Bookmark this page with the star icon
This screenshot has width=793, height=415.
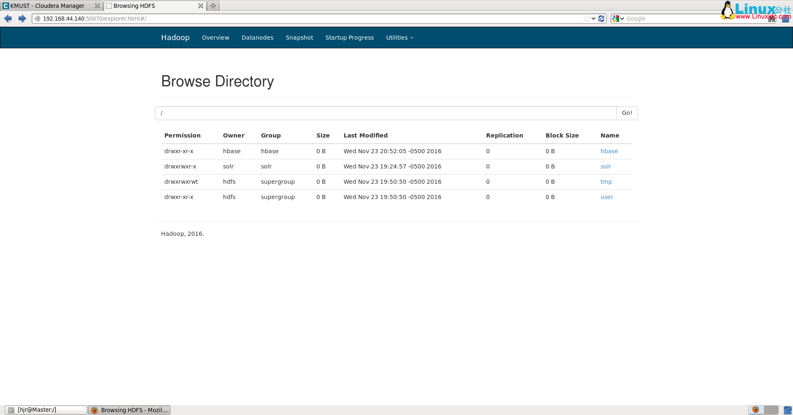[x=586, y=19]
